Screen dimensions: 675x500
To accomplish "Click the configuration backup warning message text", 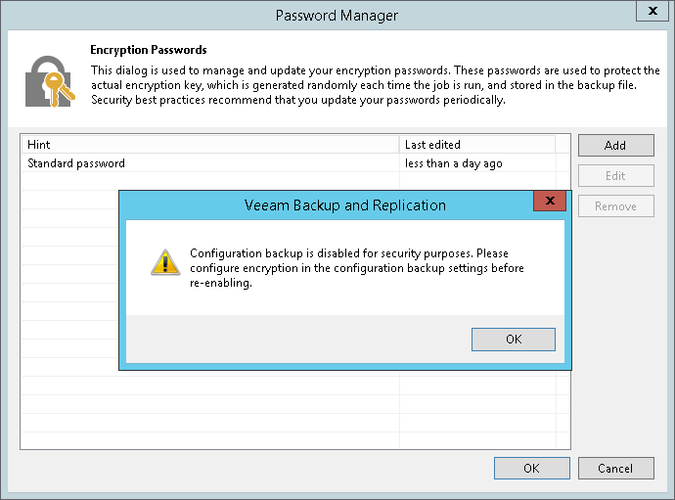I will [357, 268].
